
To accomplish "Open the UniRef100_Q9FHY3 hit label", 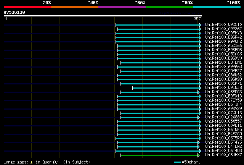I will click(x=223, y=33).
